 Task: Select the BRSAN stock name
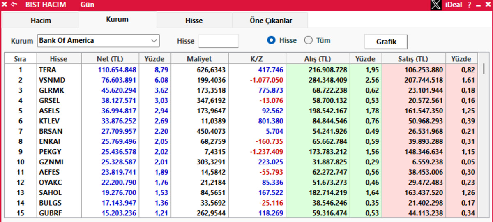(x=51, y=131)
